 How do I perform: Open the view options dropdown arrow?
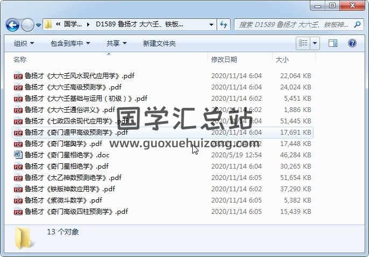coord(315,43)
